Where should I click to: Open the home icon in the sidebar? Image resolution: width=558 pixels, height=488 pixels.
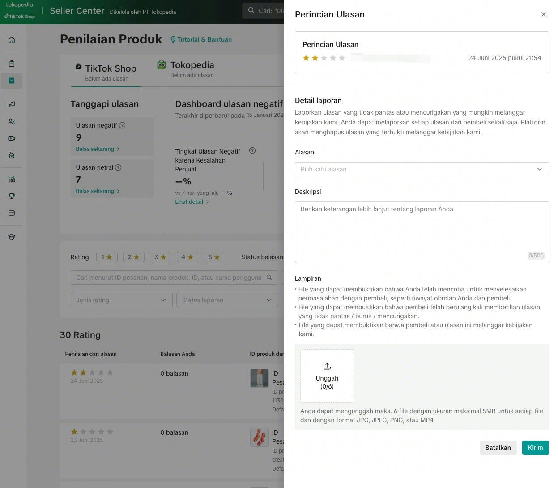12,40
